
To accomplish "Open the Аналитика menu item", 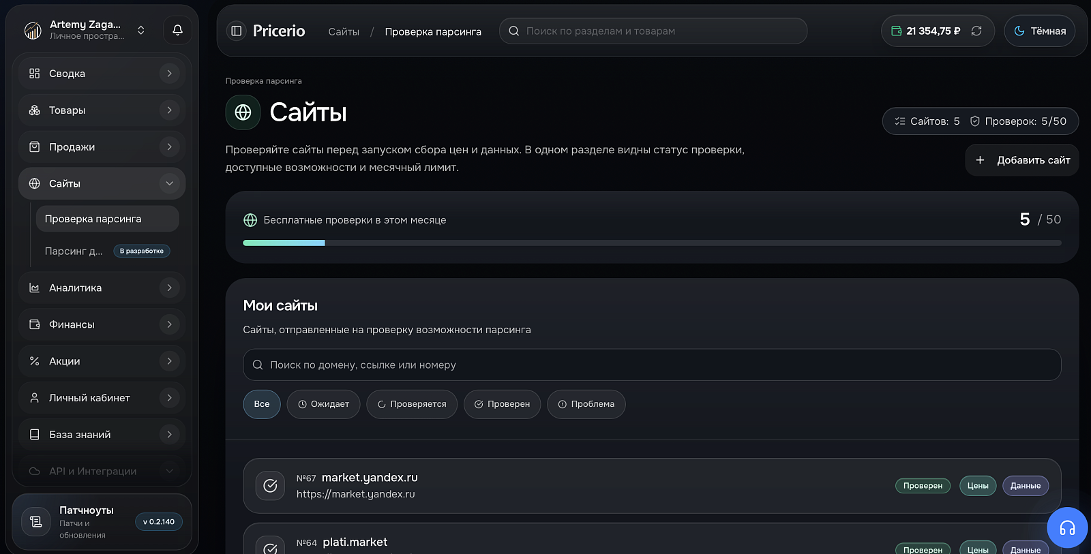I will pyautogui.click(x=102, y=288).
